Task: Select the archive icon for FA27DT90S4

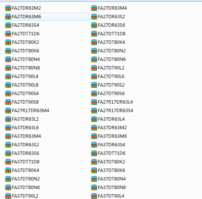Action: point(8,94)
